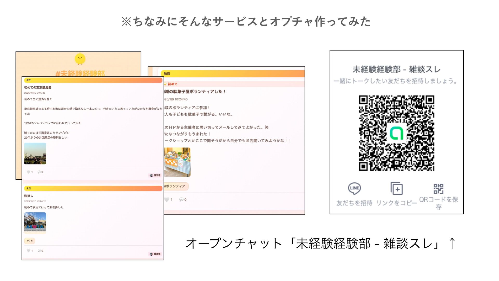Select the 遊び category header bar
Screen dimensions: 499x281
(x=93, y=80)
